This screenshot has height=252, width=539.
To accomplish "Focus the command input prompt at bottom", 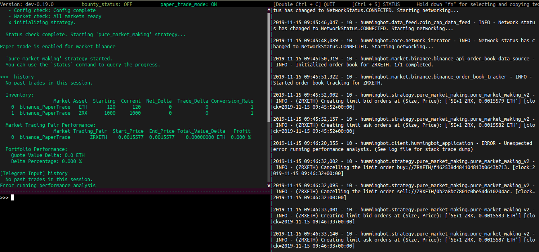I will coord(135,198).
